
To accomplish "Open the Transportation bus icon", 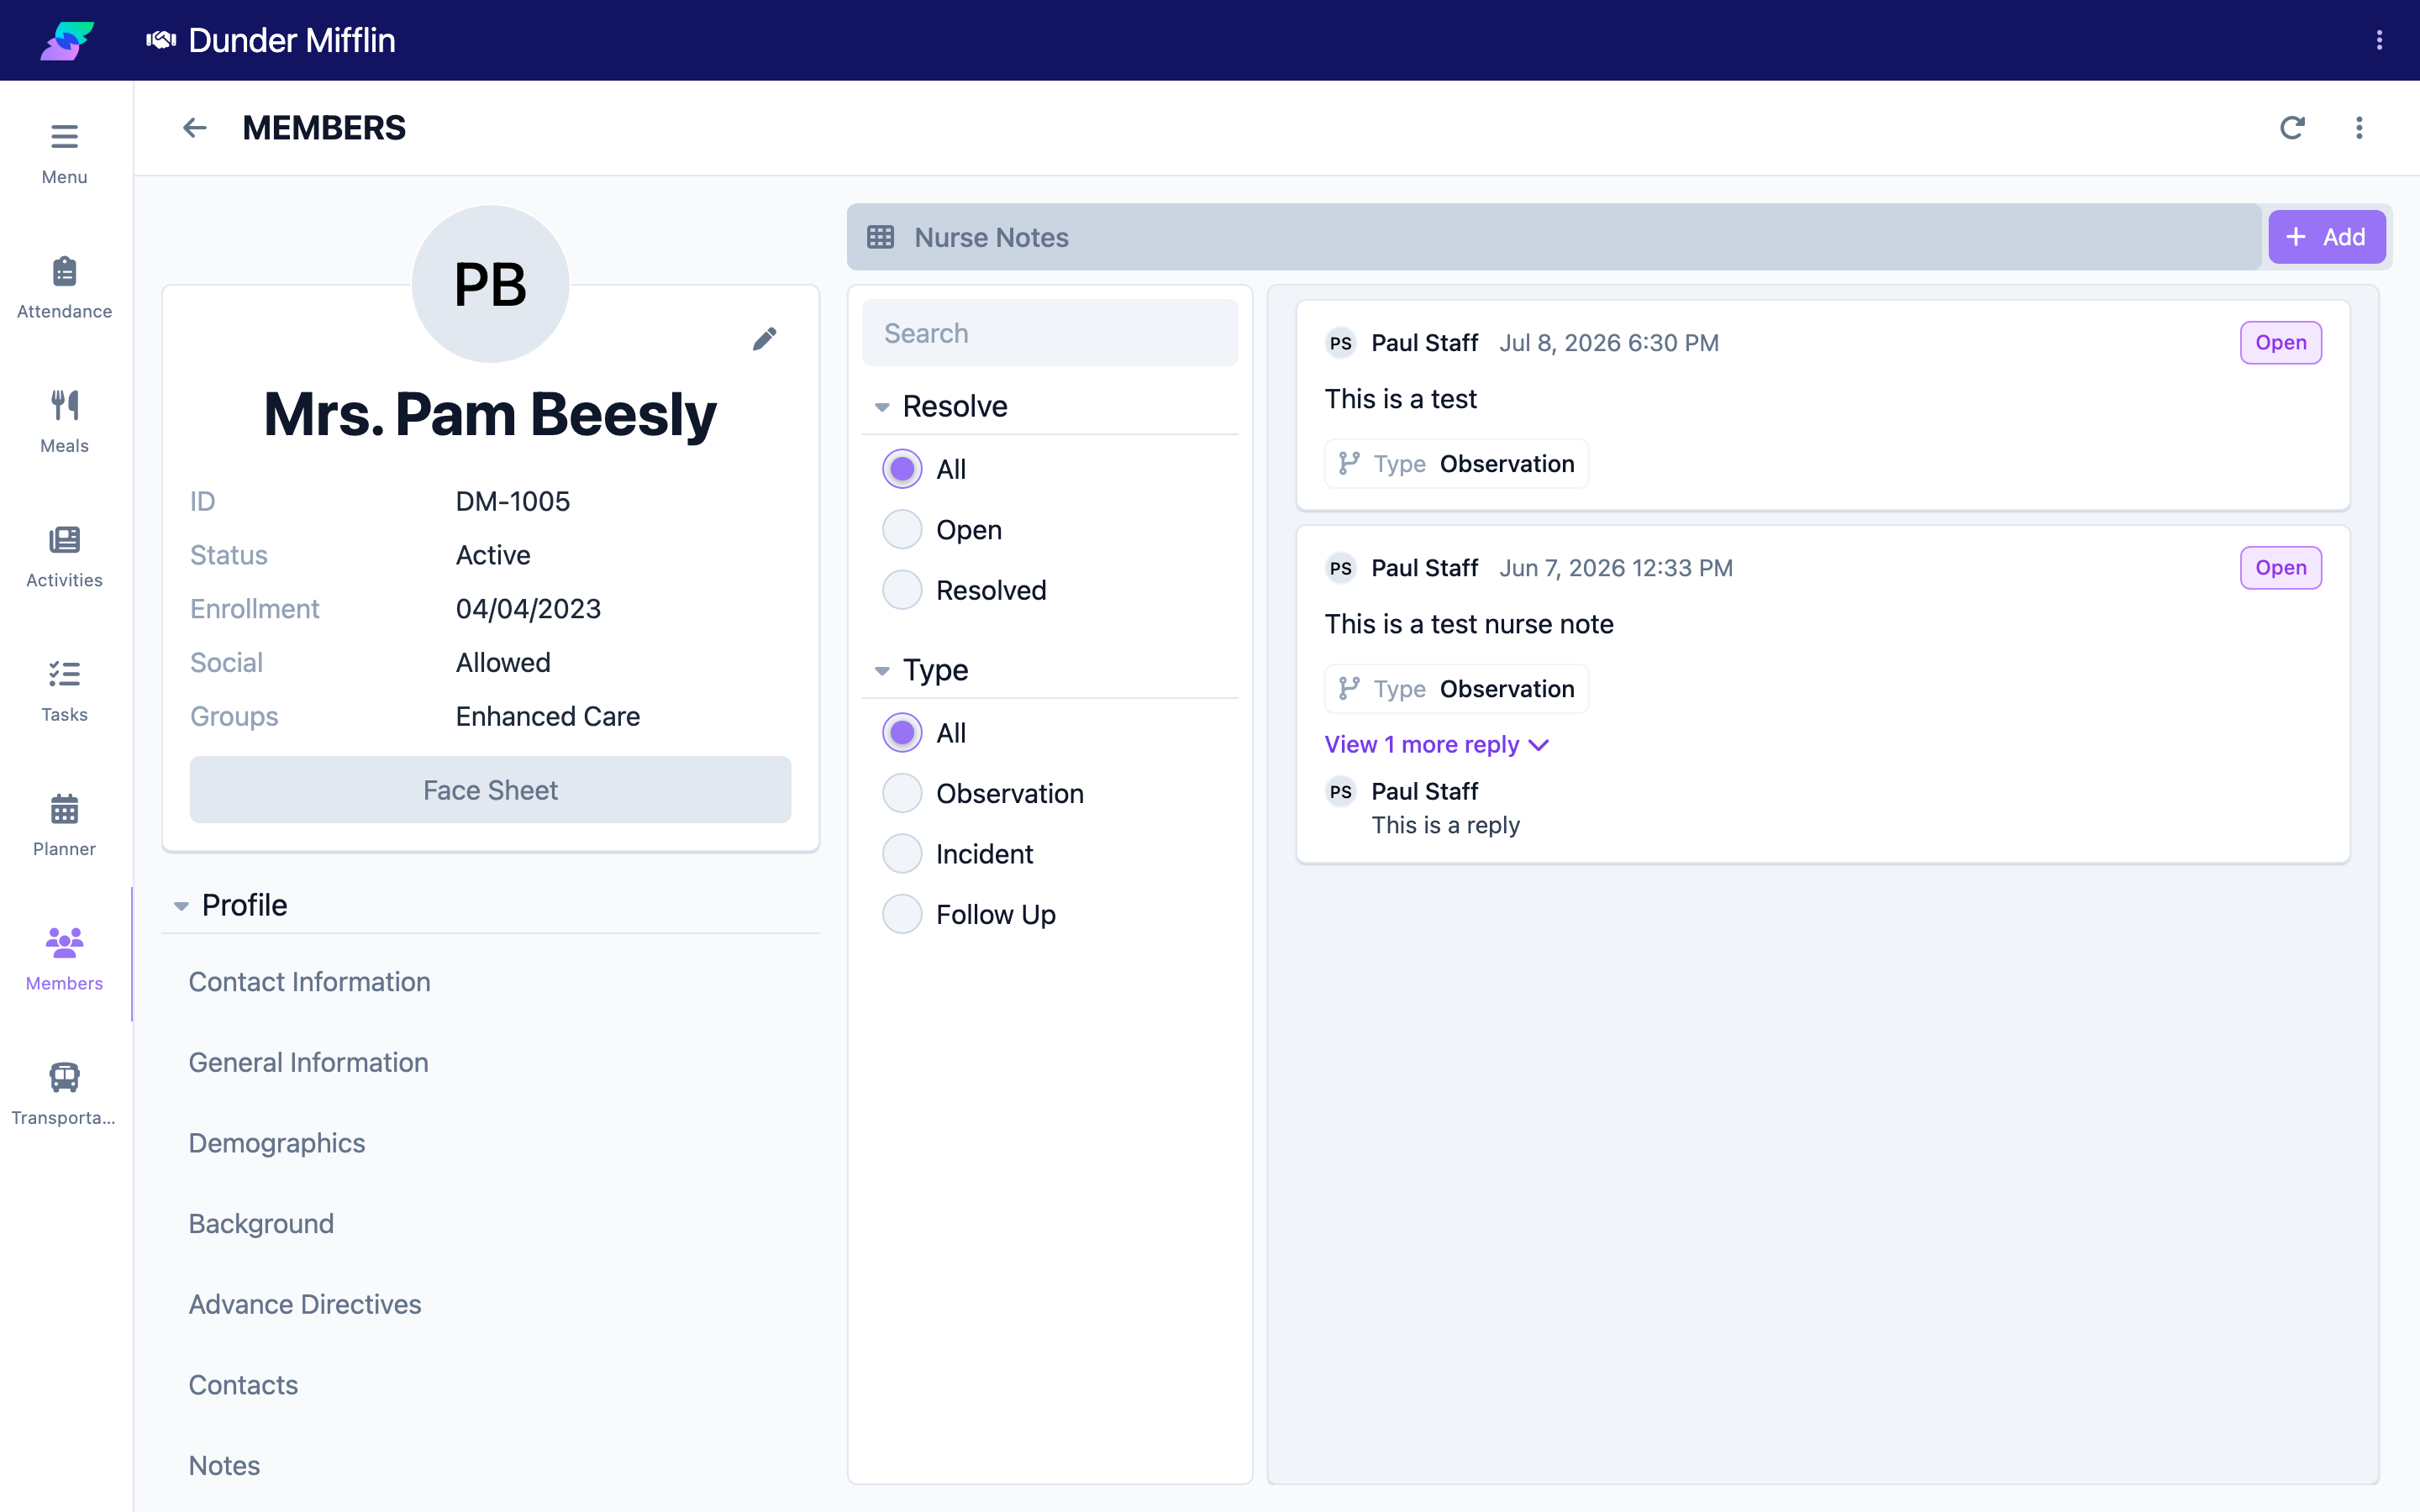I will [x=64, y=1077].
